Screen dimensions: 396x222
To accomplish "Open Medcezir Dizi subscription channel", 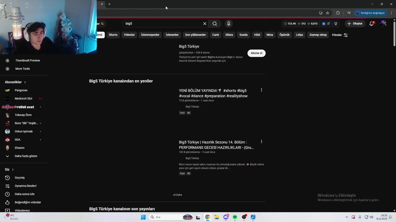I will click(x=24, y=99).
